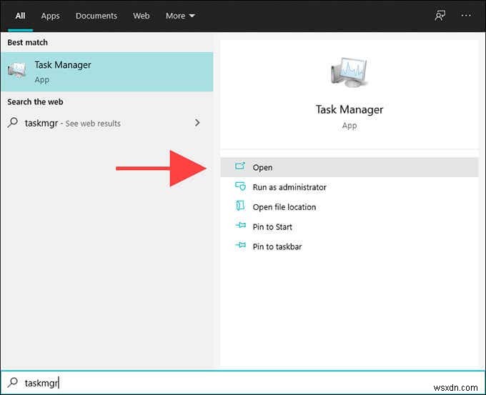Image resolution: width=486 pixels, height=395 pixels.
Task: Select the All search filter tab
Action: [x=20, y=16]
